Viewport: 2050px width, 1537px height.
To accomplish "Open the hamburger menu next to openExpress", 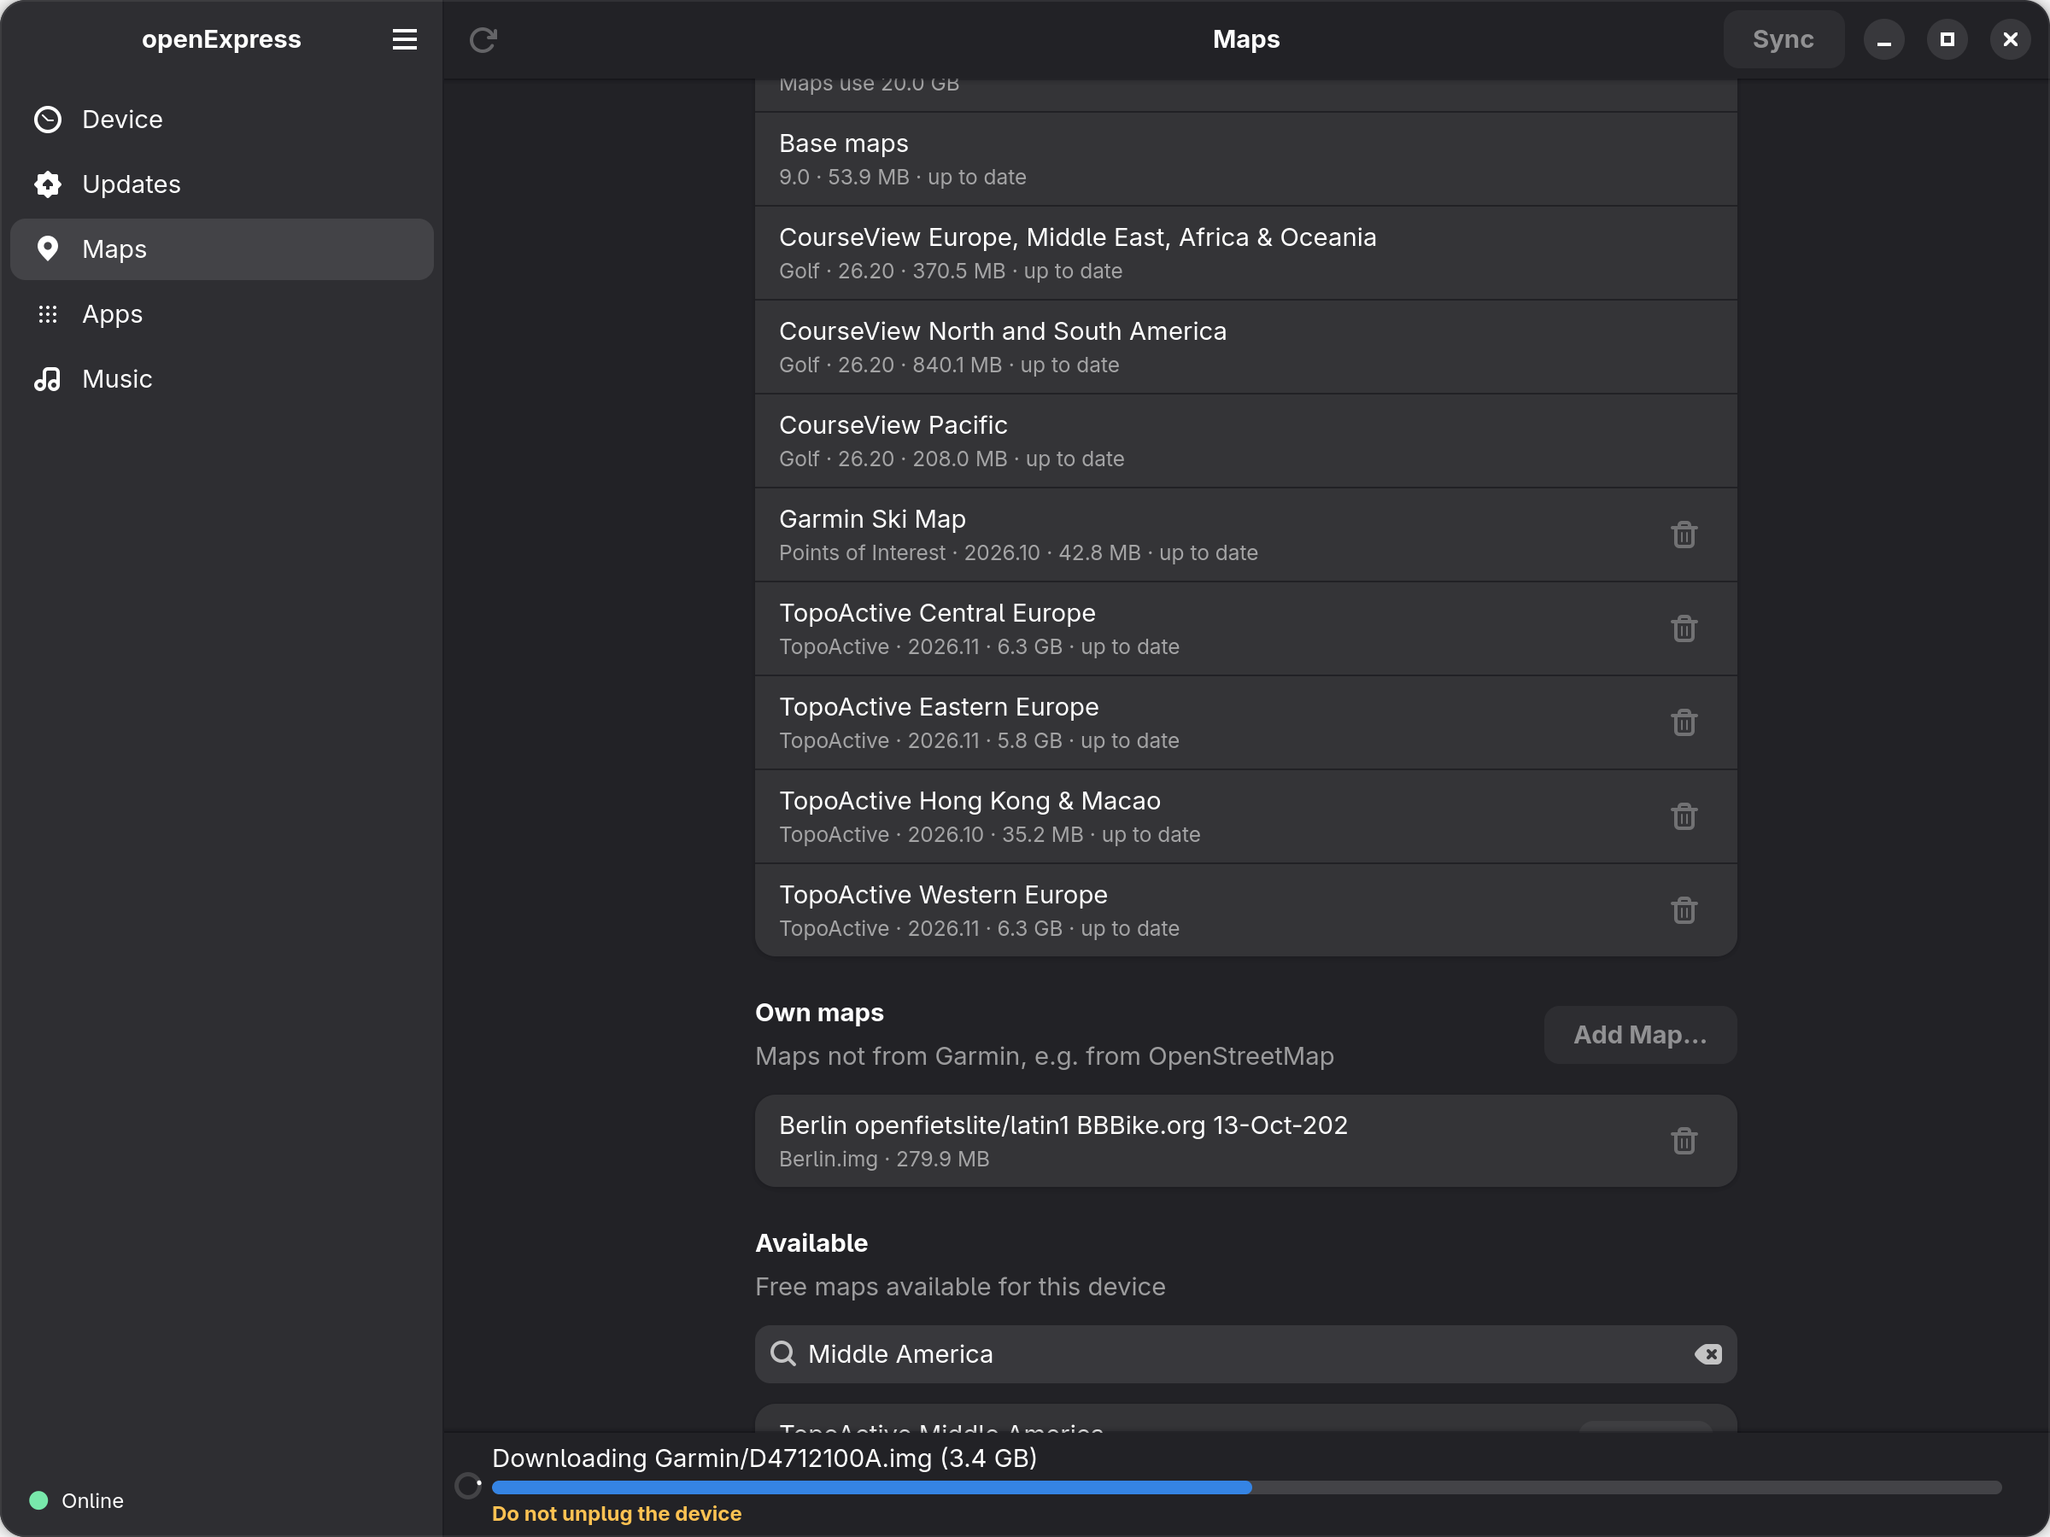I will coord(404,39).
